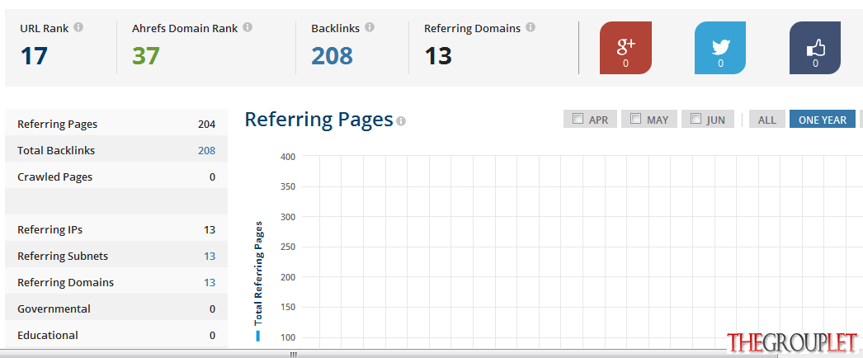863x358 pixels.
Task: Click the Referring Pages row in sidebar
Action: click(x=116, y=125)
